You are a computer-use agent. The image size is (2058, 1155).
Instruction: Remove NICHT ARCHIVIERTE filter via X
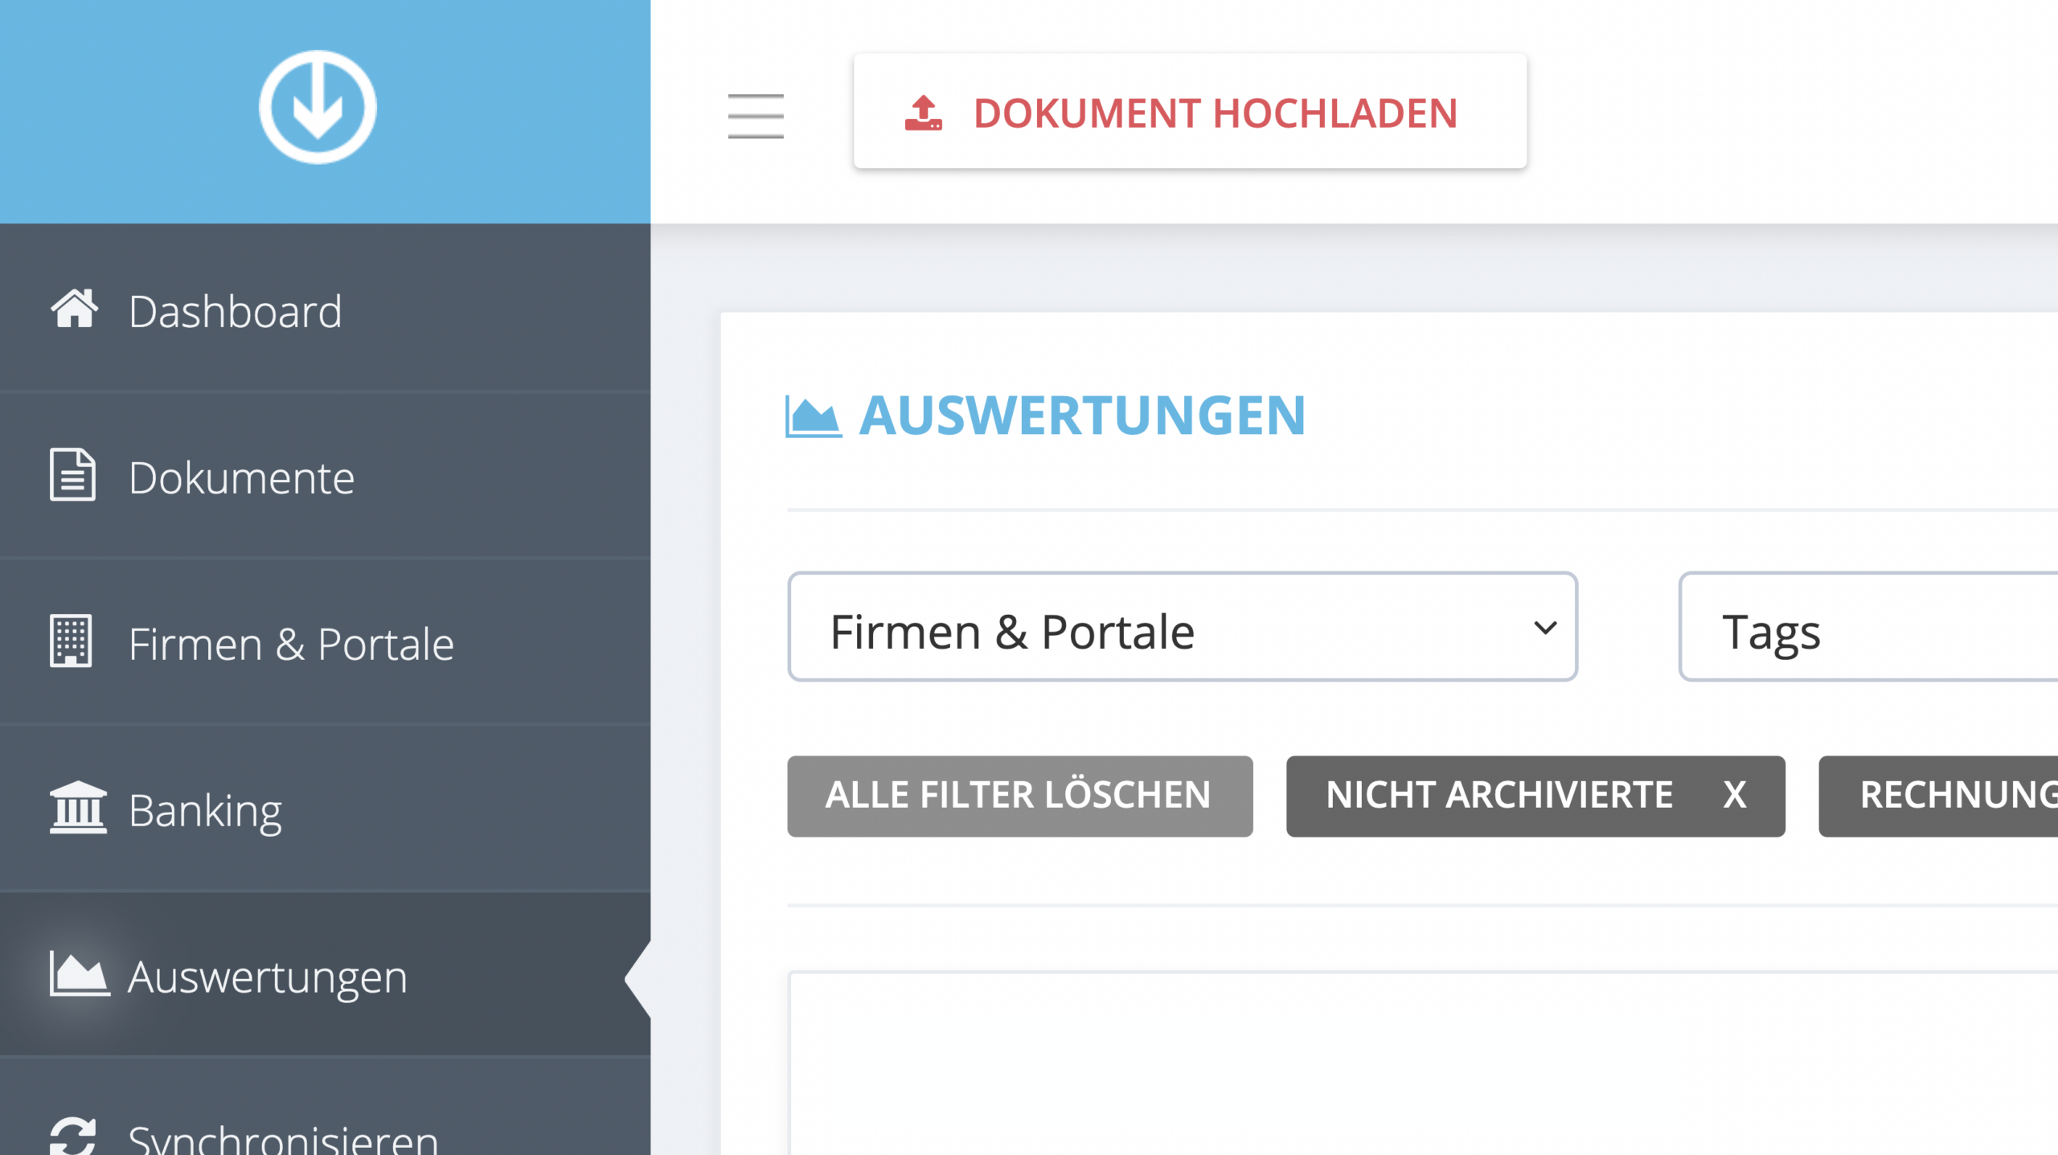click(x=1735, y=796)
